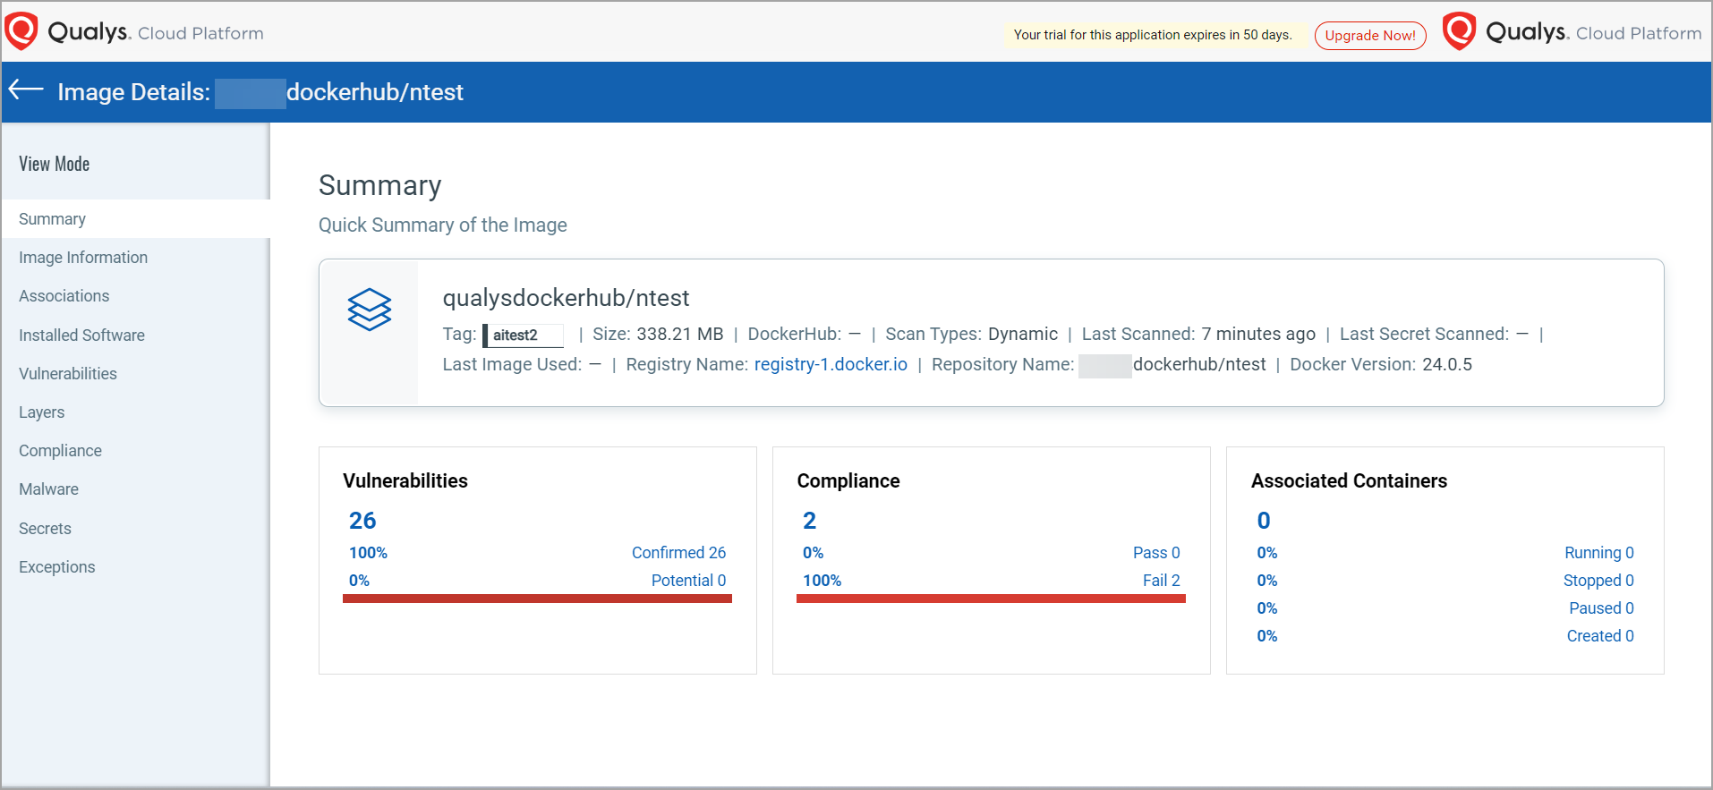Click the red Compliance progress bar
Image resolution: width=1713 pixels, height=790 pixels.
[x=991, y=599]
